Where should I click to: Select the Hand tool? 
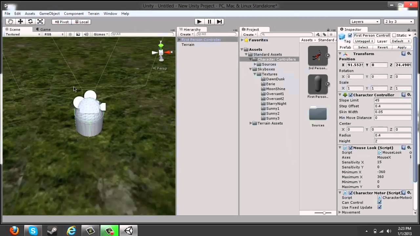coord(10,22)
